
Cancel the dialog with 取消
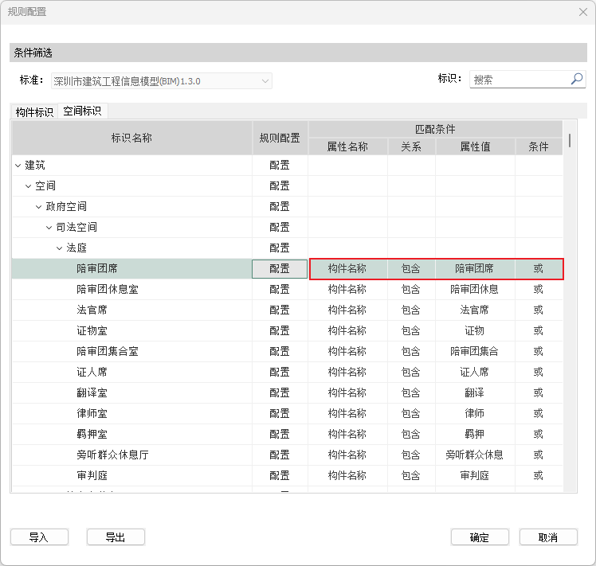coord(548,537)
